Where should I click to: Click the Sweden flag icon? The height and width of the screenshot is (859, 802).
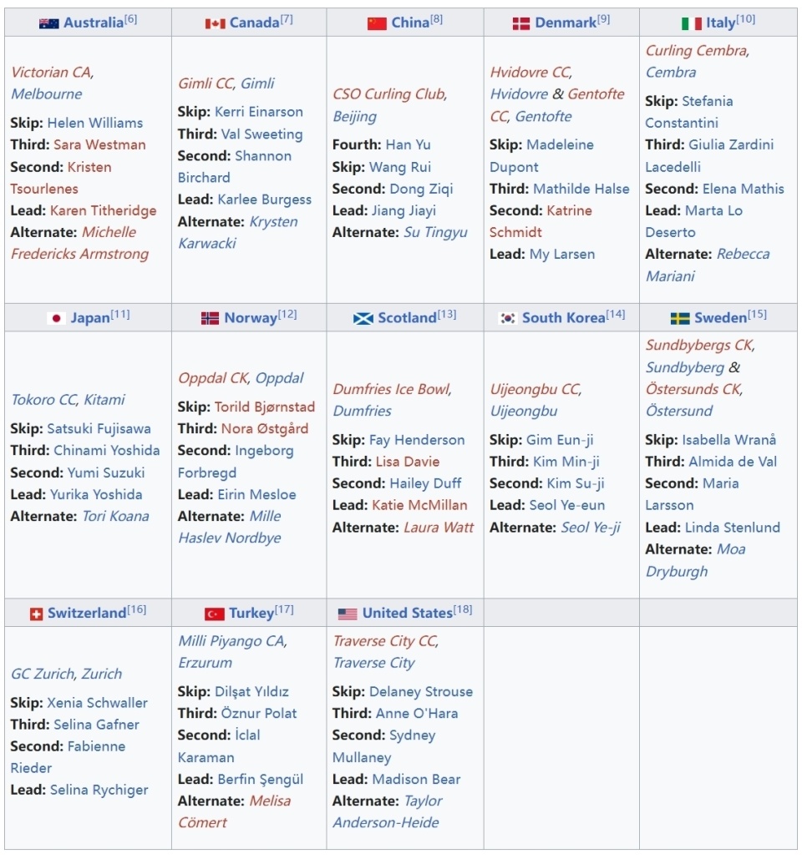click(x=680, y=318)
